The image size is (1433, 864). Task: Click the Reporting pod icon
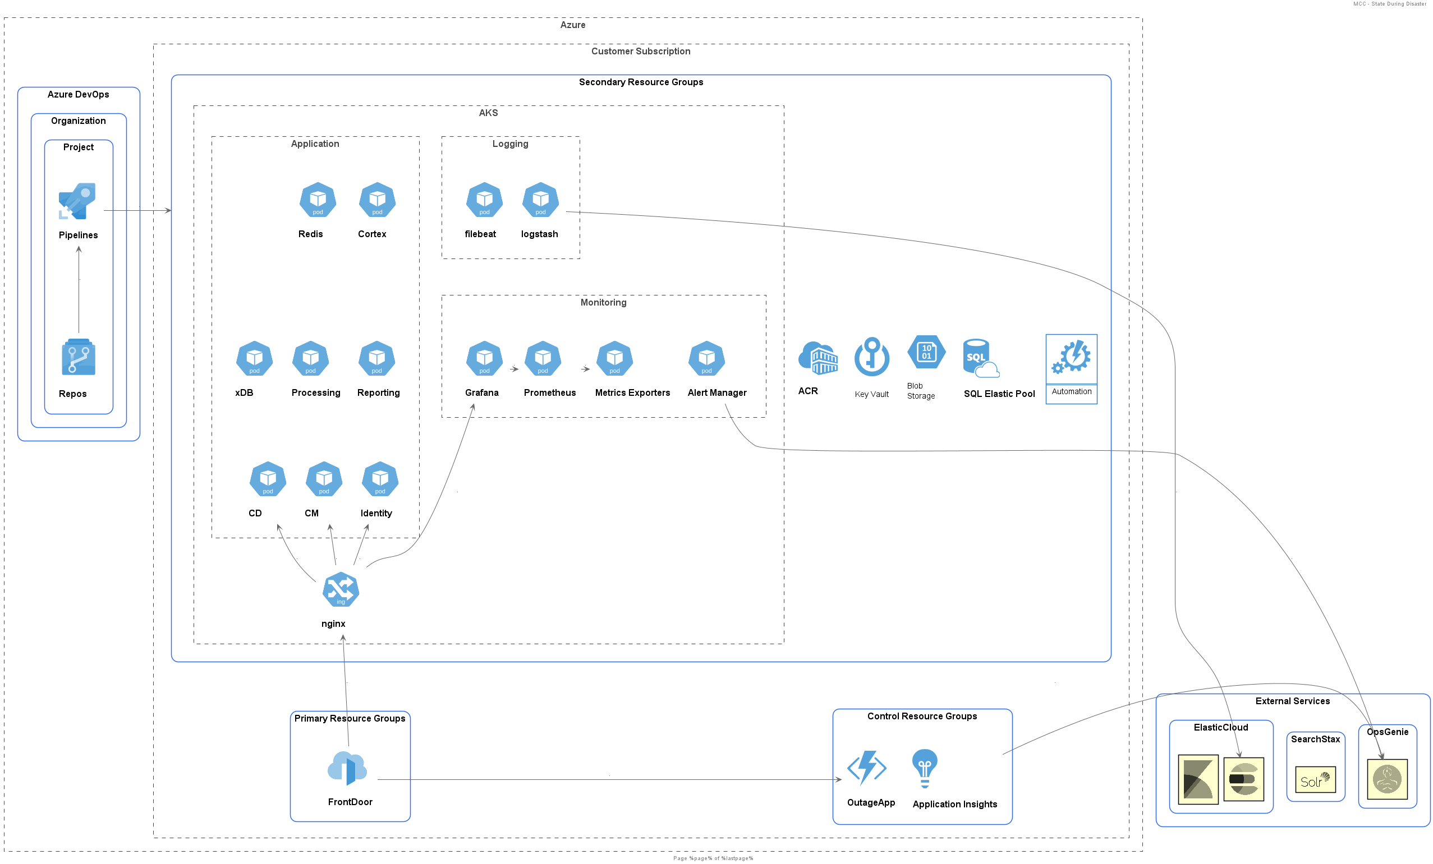point(377,358)
